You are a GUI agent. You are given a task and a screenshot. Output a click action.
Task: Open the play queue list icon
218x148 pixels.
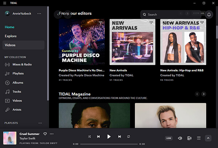[199, 138]
